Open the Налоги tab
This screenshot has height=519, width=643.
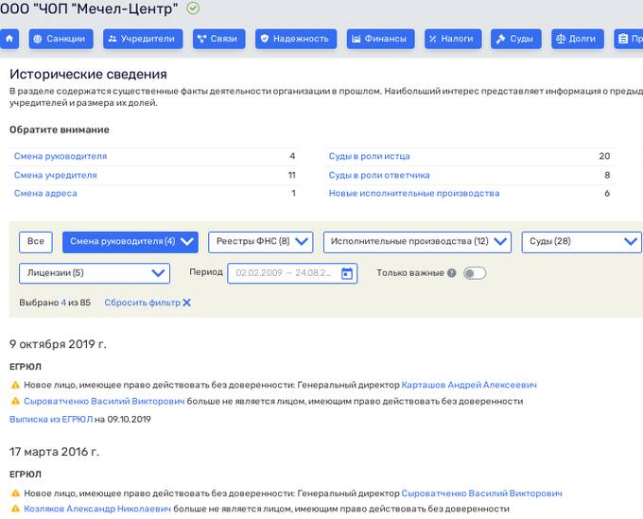click(x=453, y=39)
